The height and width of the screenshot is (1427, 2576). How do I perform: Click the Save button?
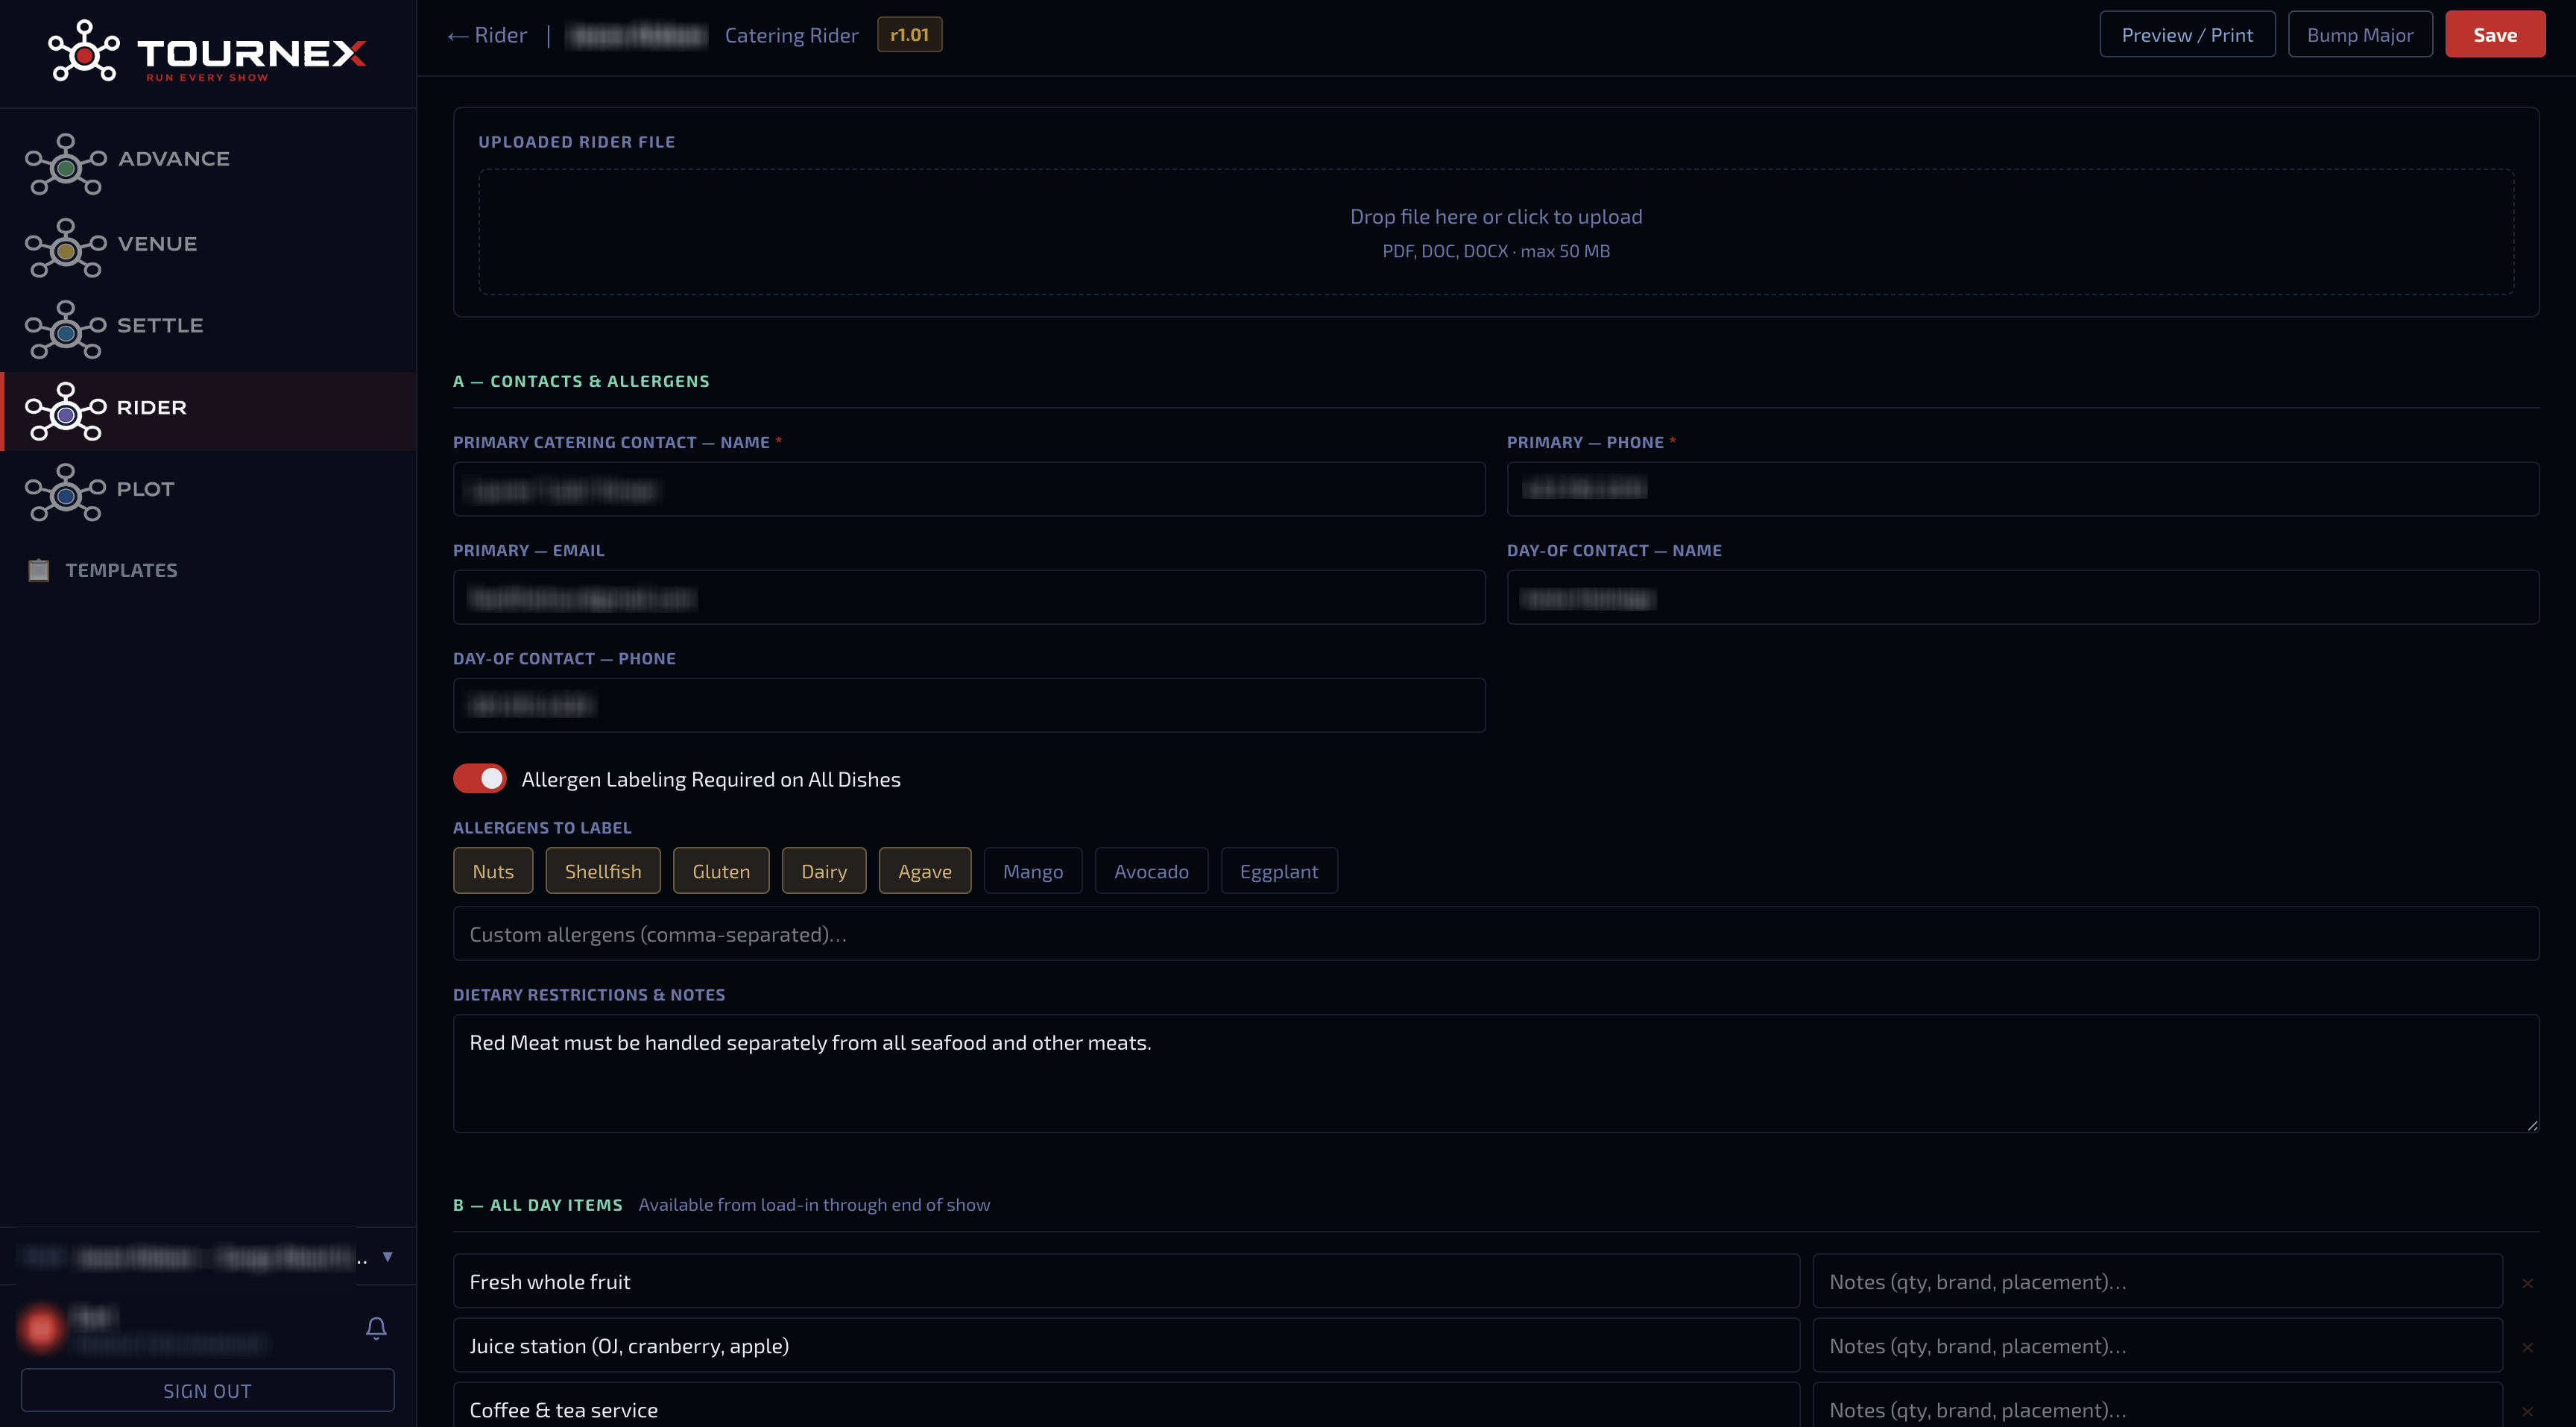point(2495,35)
